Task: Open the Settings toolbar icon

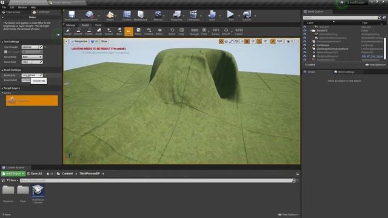Action: (158, 16)
